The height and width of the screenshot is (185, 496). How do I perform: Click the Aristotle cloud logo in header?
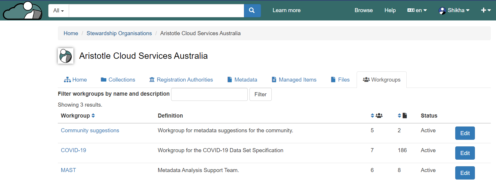23,11
